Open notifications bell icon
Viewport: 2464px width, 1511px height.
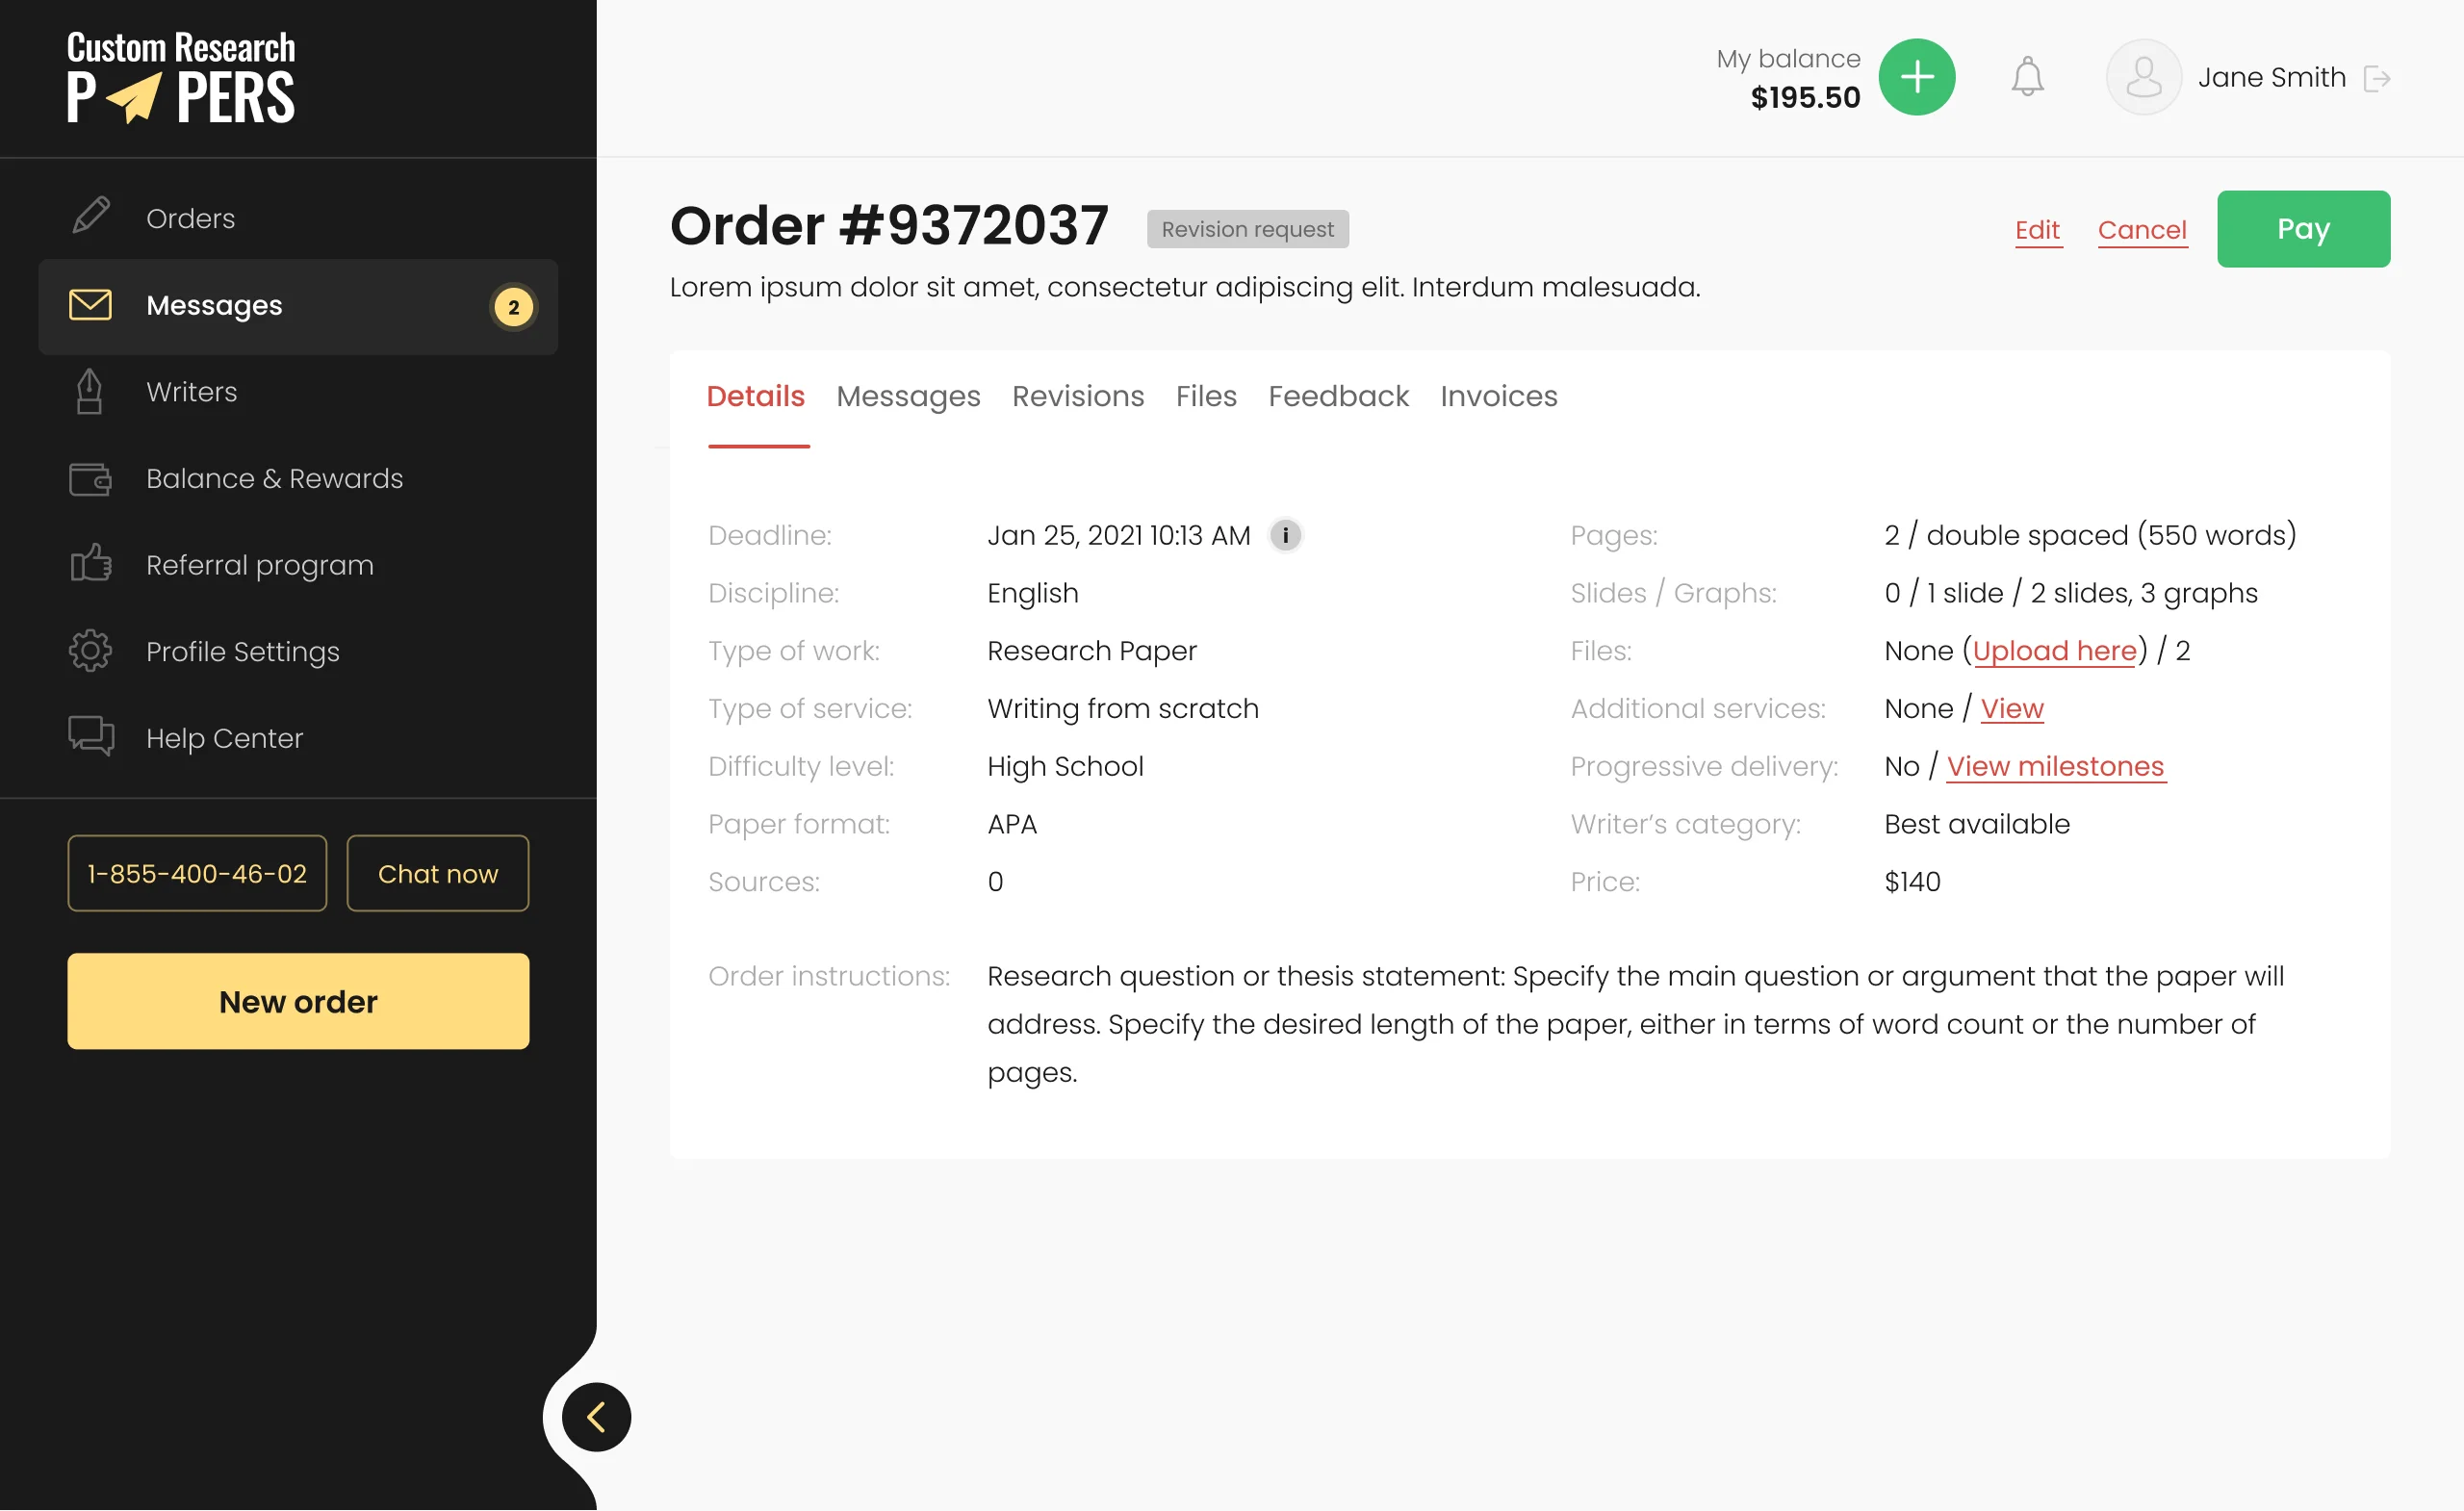(2027, 77)
